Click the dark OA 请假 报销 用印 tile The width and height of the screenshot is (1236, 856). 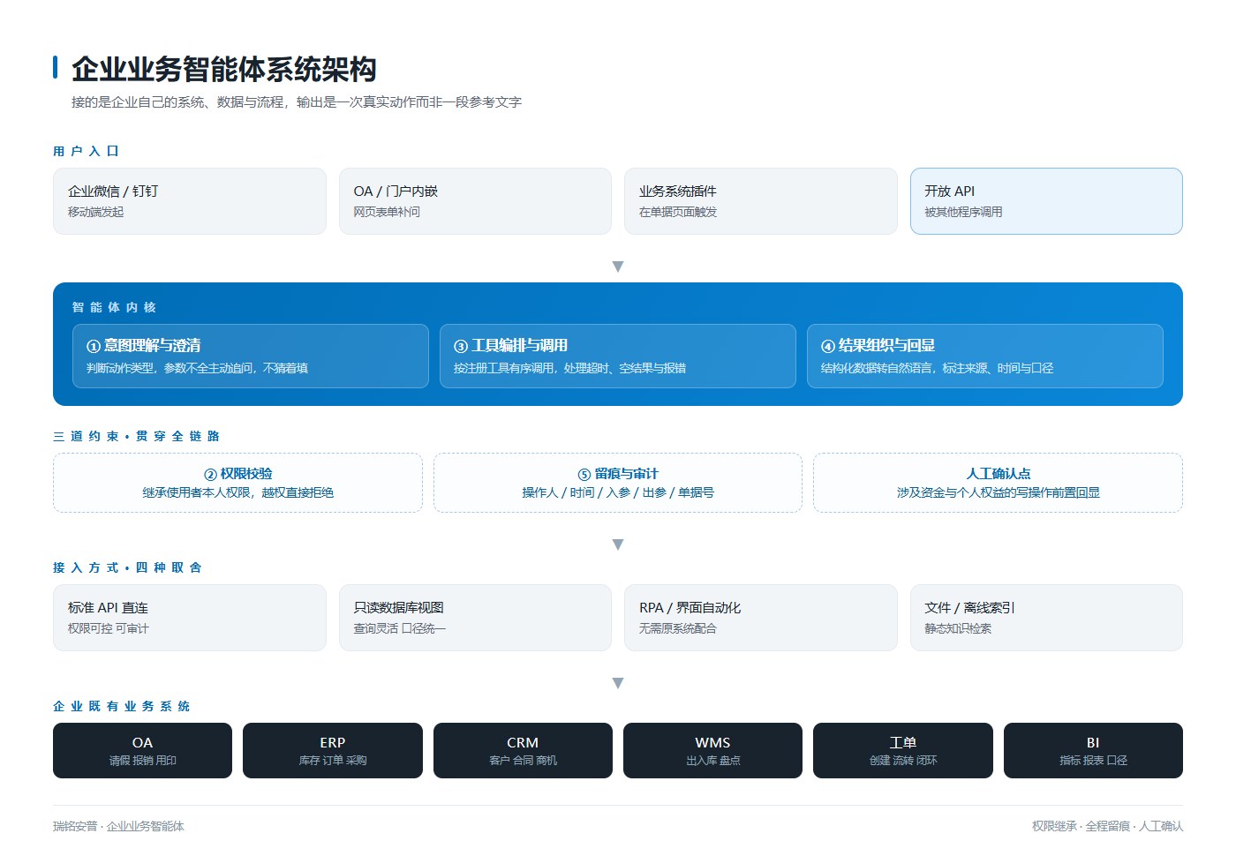click(x=142, y=750)
